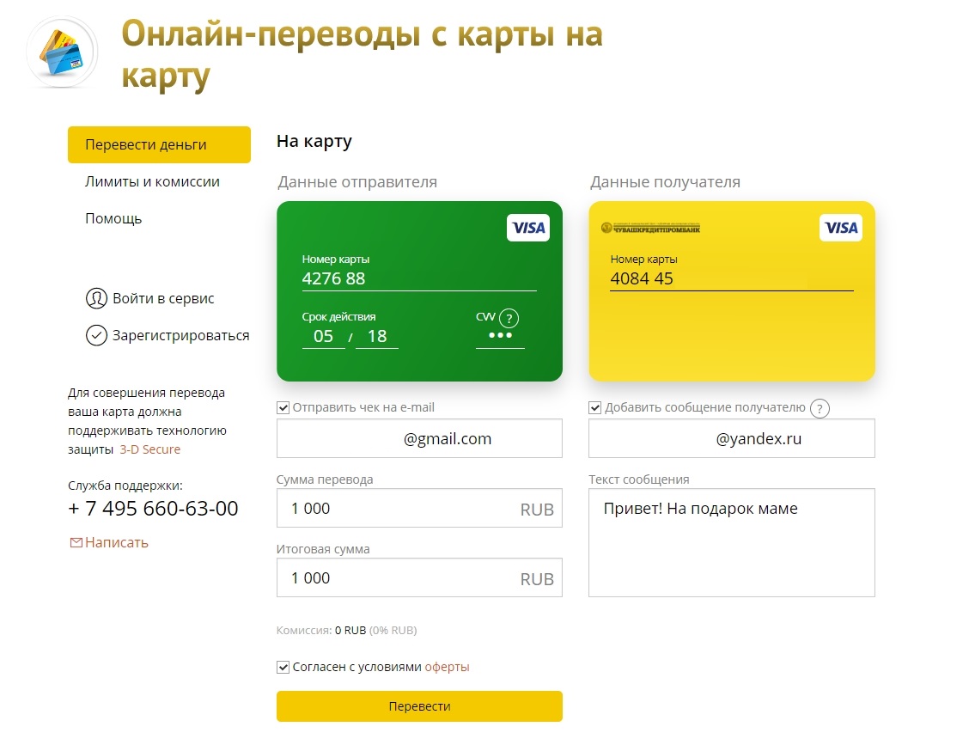
Task: Select the Перевести деньги menu item
Action: (159, 145)
